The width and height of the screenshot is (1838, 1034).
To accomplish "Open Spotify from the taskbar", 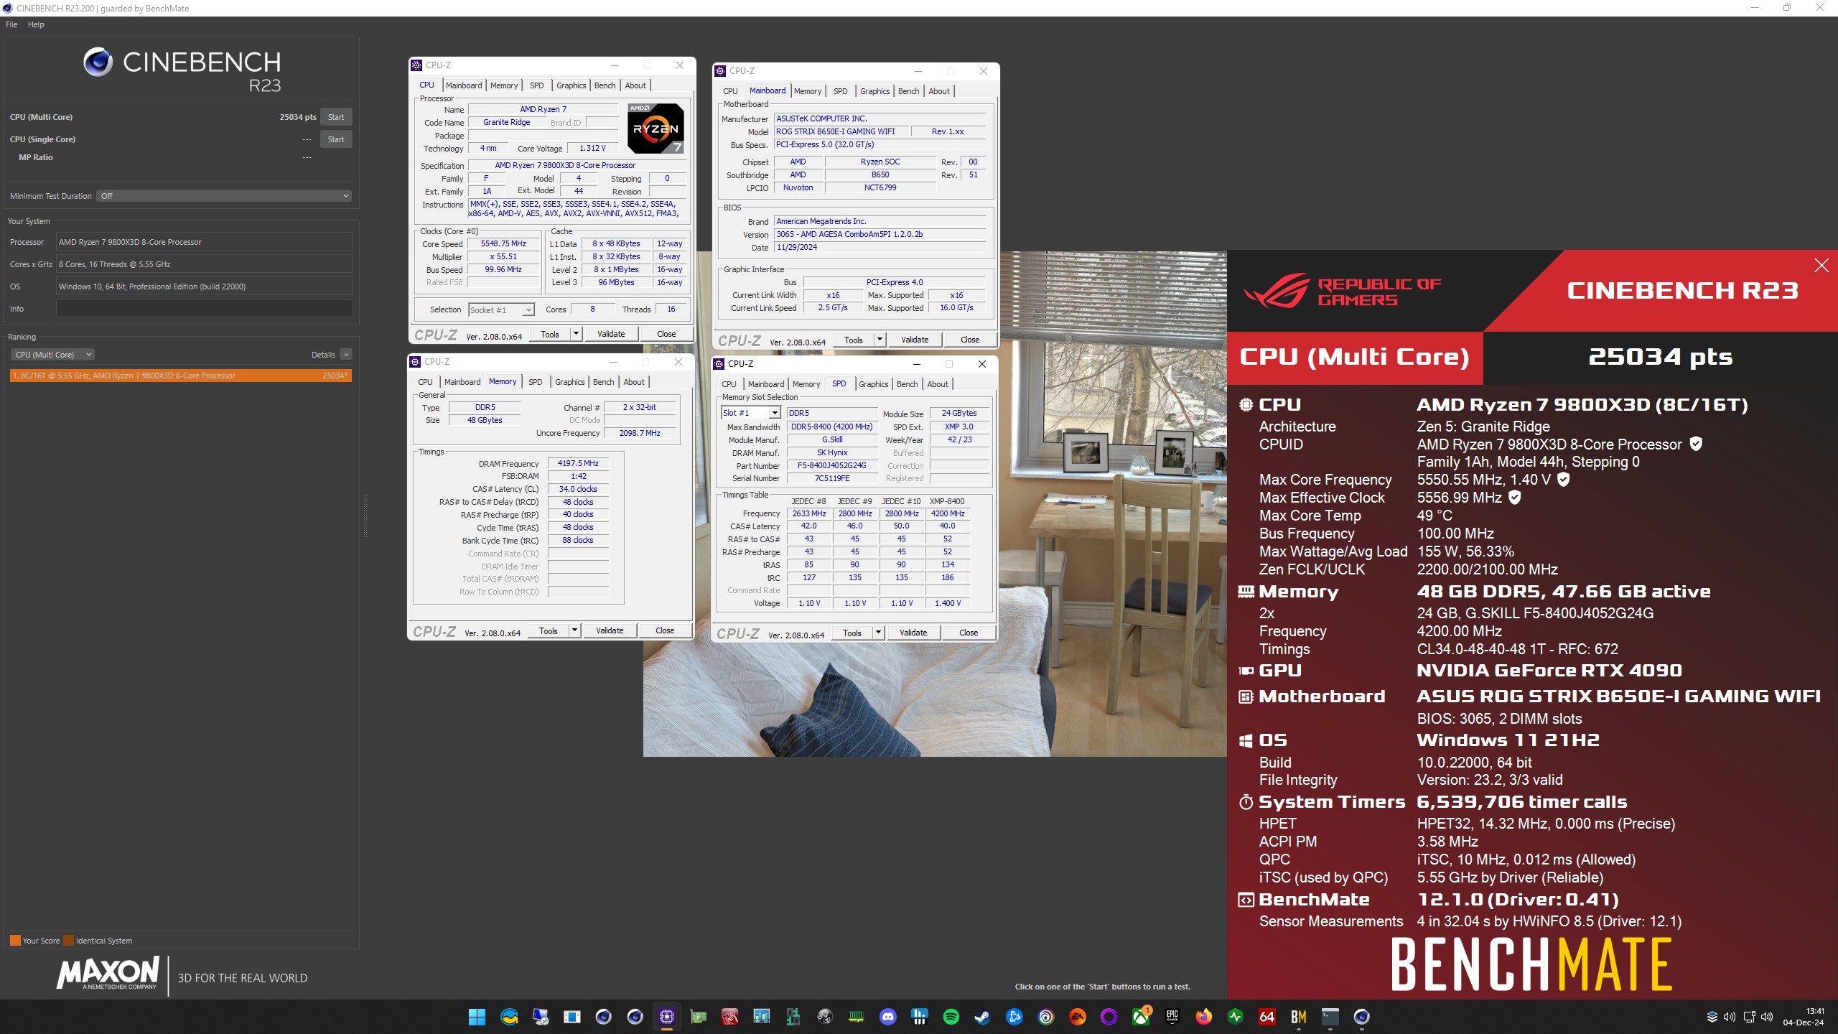I will (951, 1017).
